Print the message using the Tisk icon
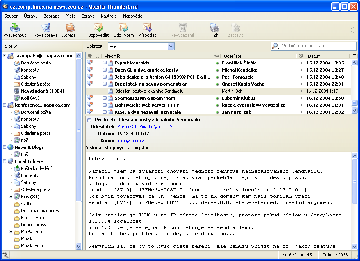 (214, 28)
